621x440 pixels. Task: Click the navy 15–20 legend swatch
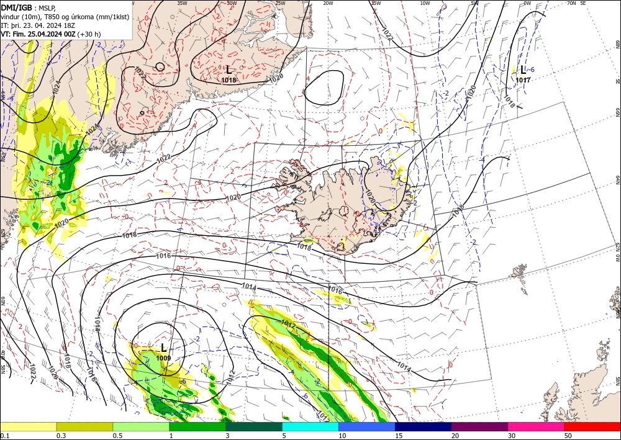point(424,426)
